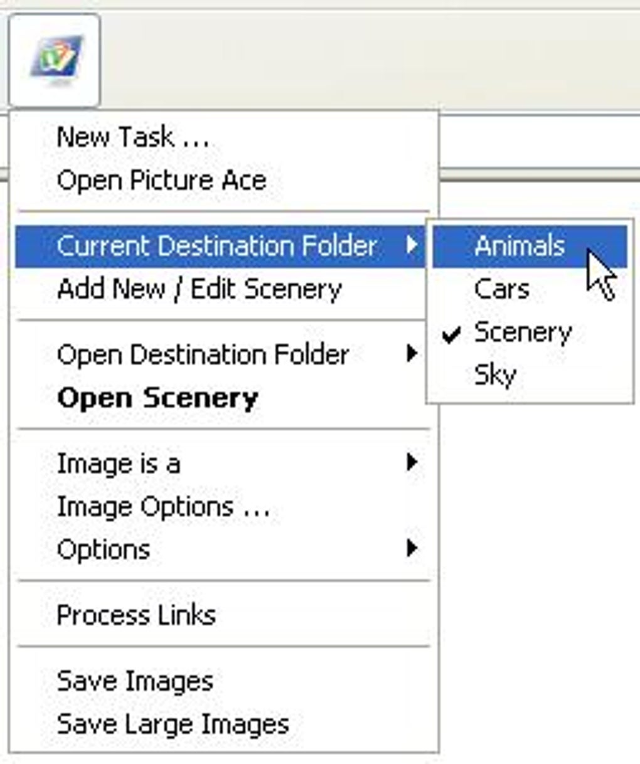Image resolution: width=640 pixels, height=764 pixels.
Task: Click the checkmark beside Scenery
Action: (451, 334)
